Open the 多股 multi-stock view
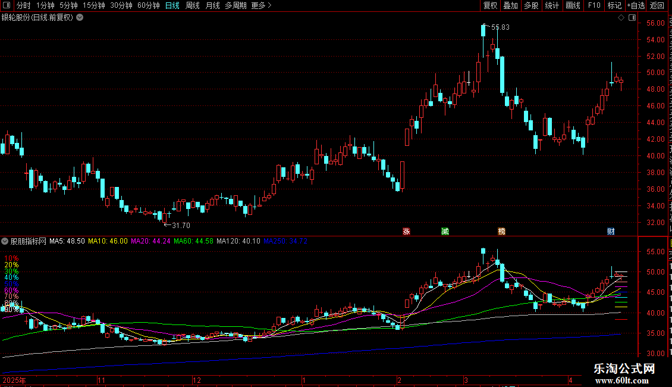The width and height of the screenshot is (672, 387). pyautogui.click(x=531, y=5)
